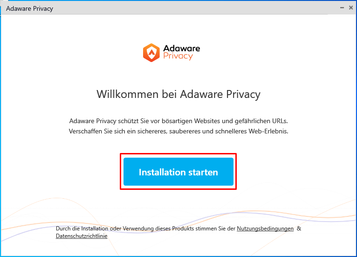Open the Nutzungsbedingungen link
The image size is (357, 257).
(265, 229)
